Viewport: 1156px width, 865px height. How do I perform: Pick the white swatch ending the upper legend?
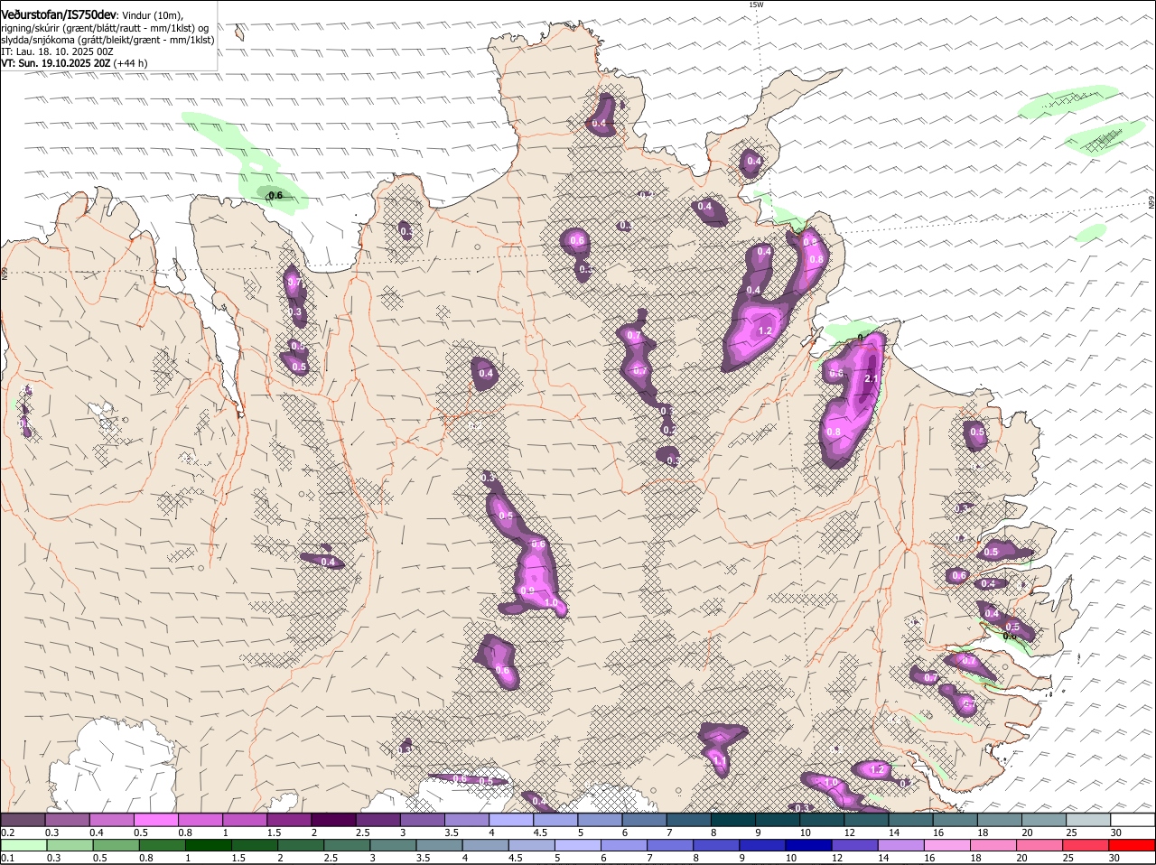(x=1133, y=820)
